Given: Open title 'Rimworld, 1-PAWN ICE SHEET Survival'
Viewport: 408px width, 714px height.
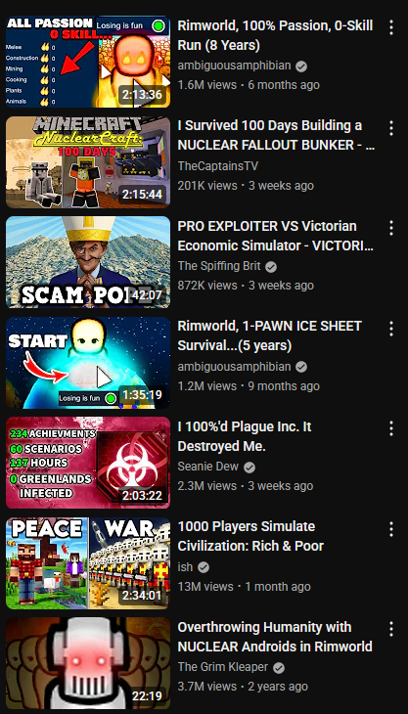Looking at the screenshot, I should point(270,335).
